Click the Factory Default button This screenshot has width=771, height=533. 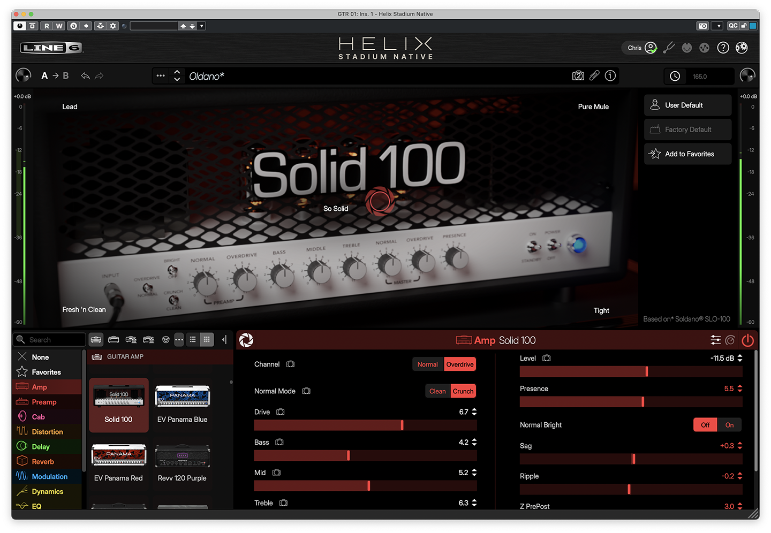pyautogui.click(x=688, y=130)
